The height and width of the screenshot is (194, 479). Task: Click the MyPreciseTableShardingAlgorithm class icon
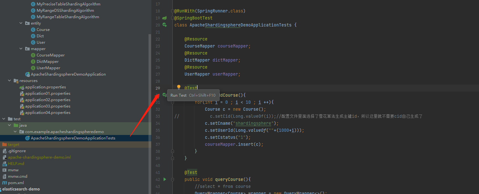coord(33,4)
